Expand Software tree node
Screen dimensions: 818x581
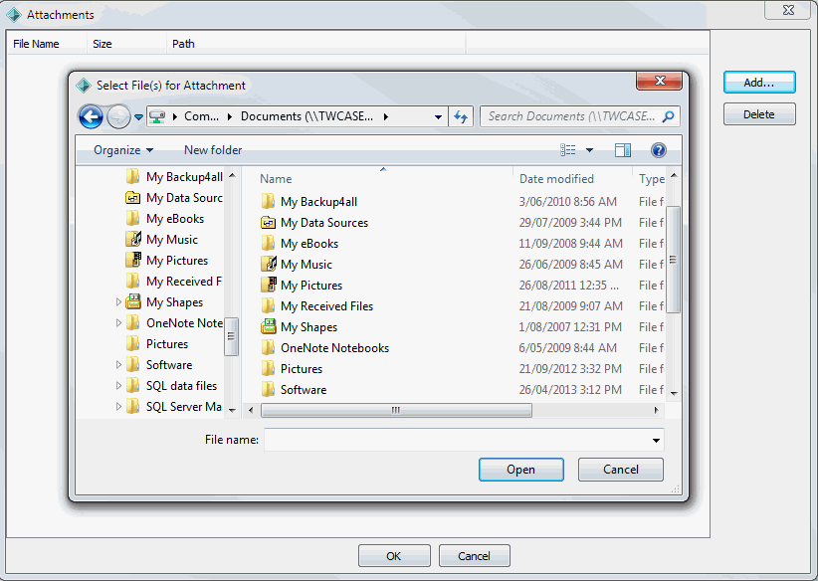[x=118, y=364]
